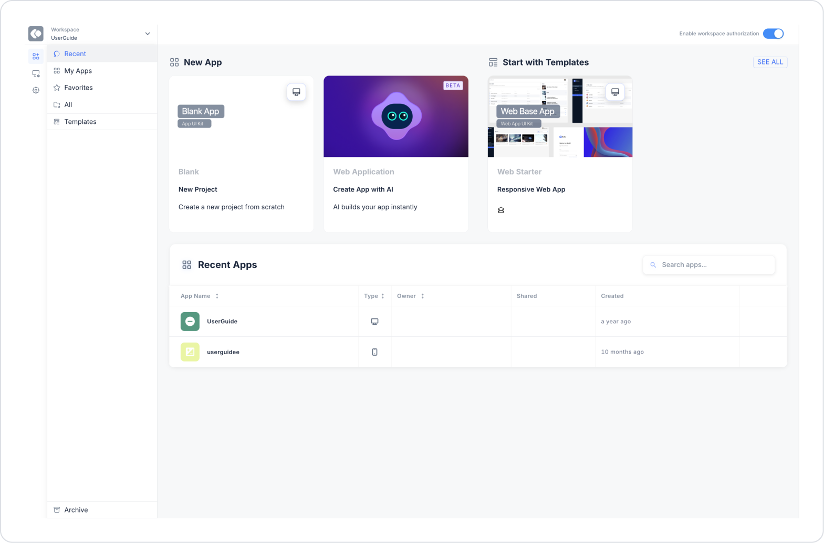Image resolution: width=824 pixels, height=543 pixels.
Task: Open the Create App with AI card
Action: (396, 154)
